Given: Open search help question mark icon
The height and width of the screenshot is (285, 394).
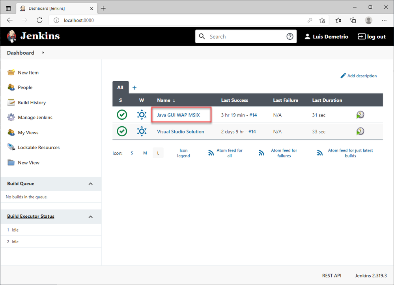Looking at the screenshot, I should 290,37.
